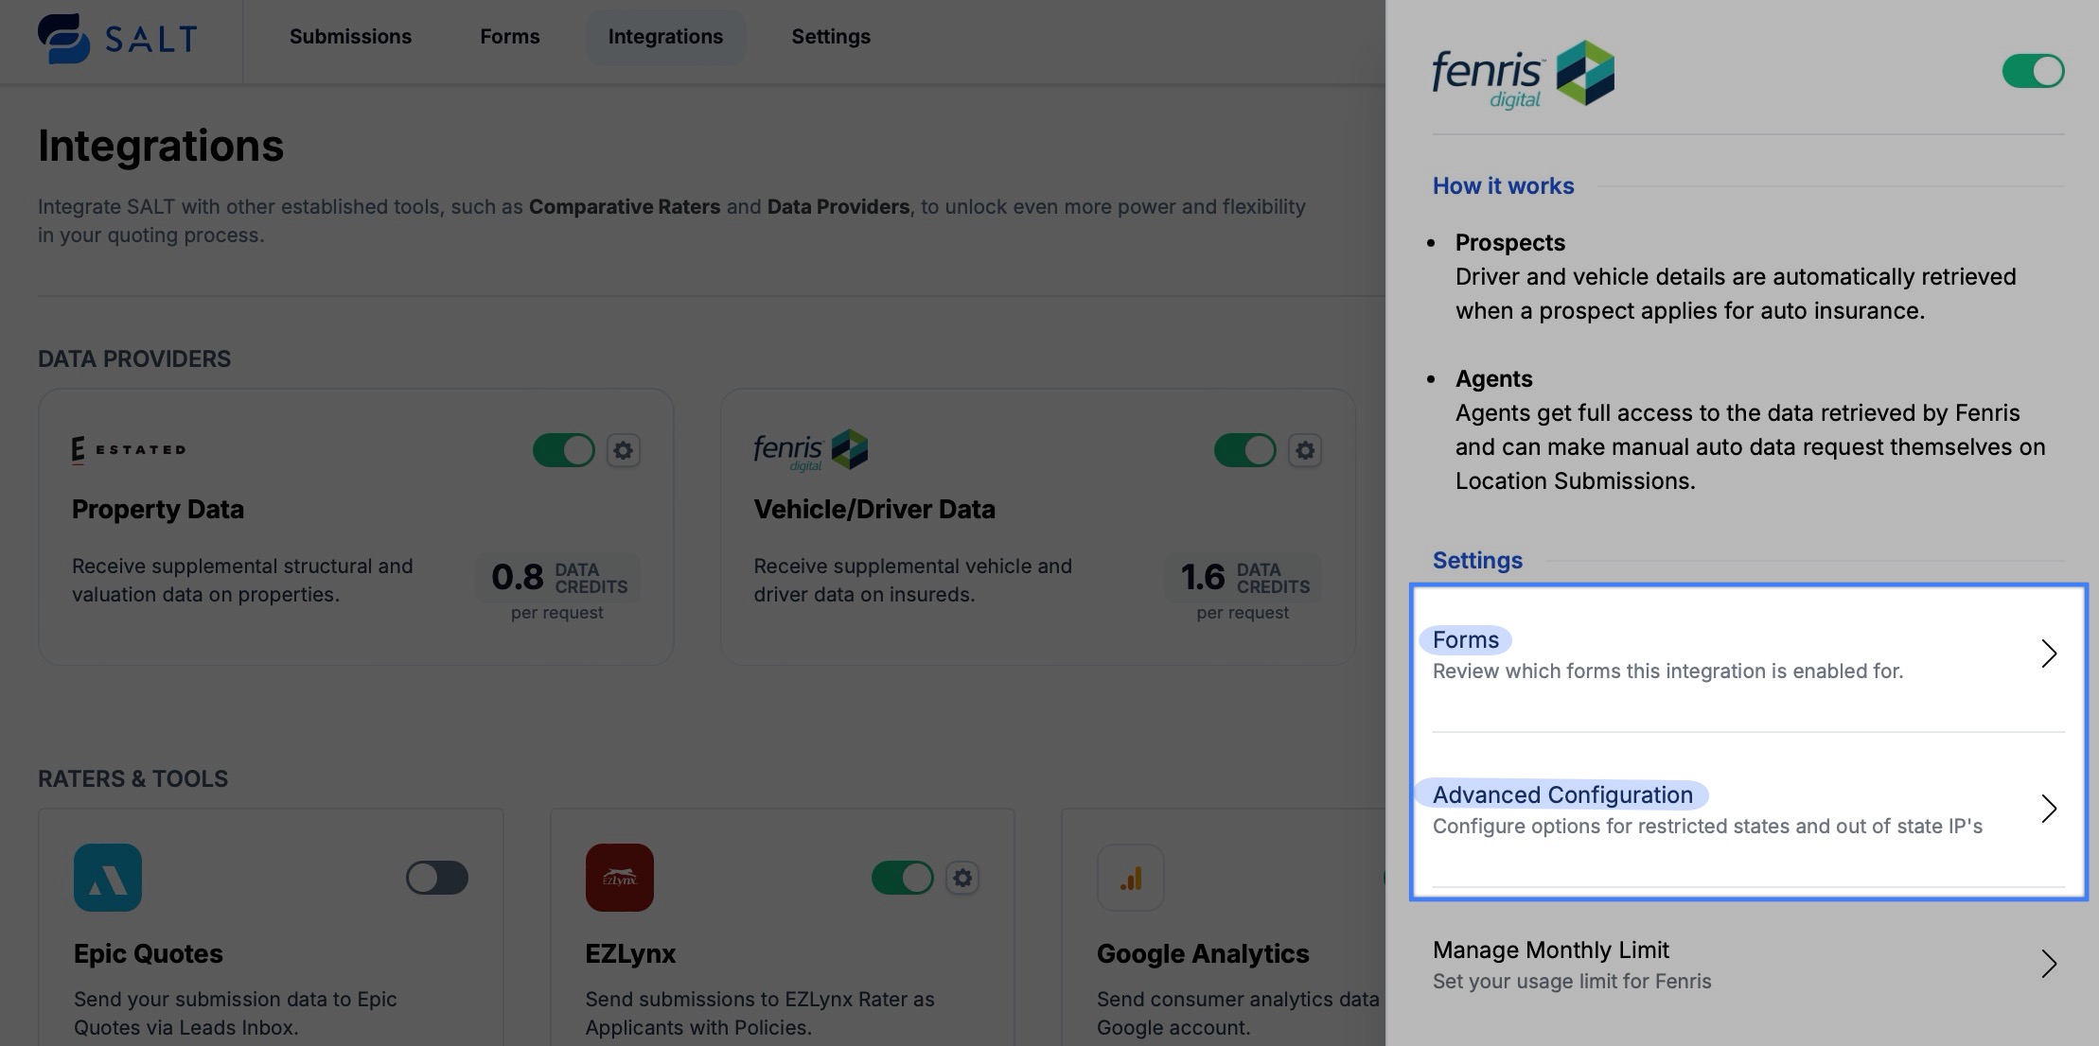2099x1046 pixels.
Task: Open the Settings nav tab
Action: (x=831, y=37)
